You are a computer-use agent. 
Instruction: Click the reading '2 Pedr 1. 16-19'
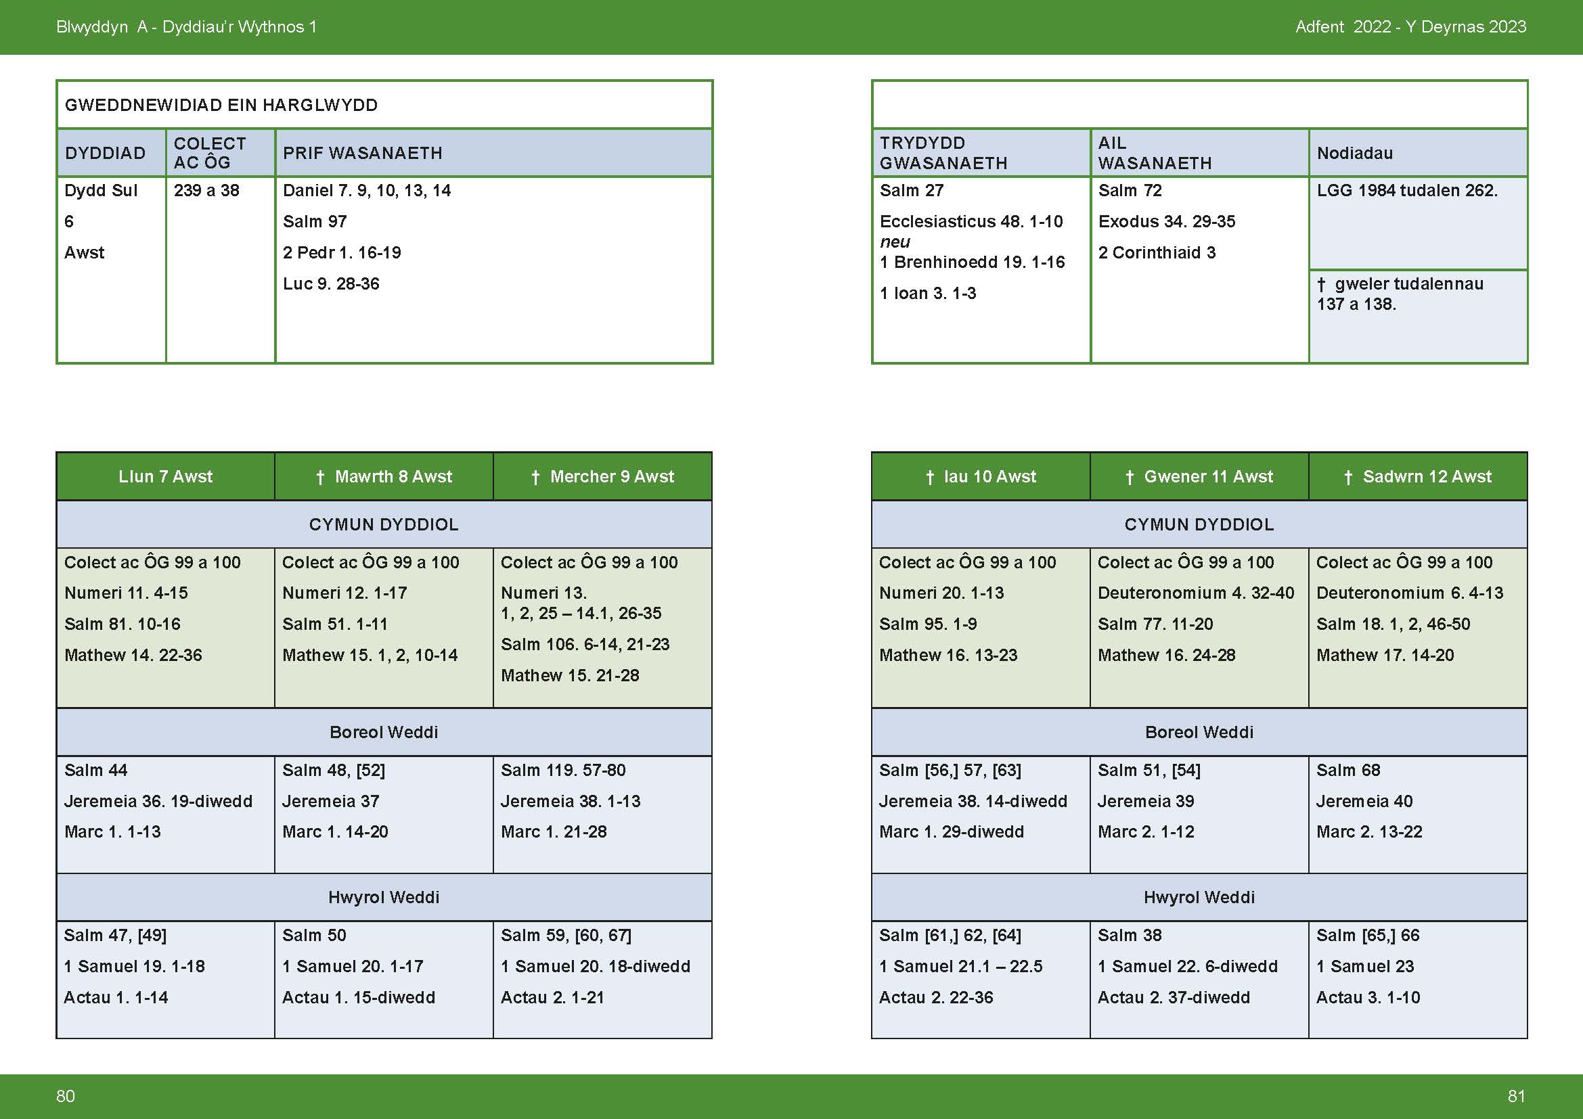pyautogui.click(x=342, y=252)
